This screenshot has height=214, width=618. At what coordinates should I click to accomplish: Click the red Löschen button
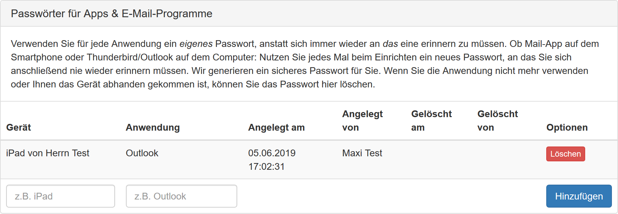565,154
